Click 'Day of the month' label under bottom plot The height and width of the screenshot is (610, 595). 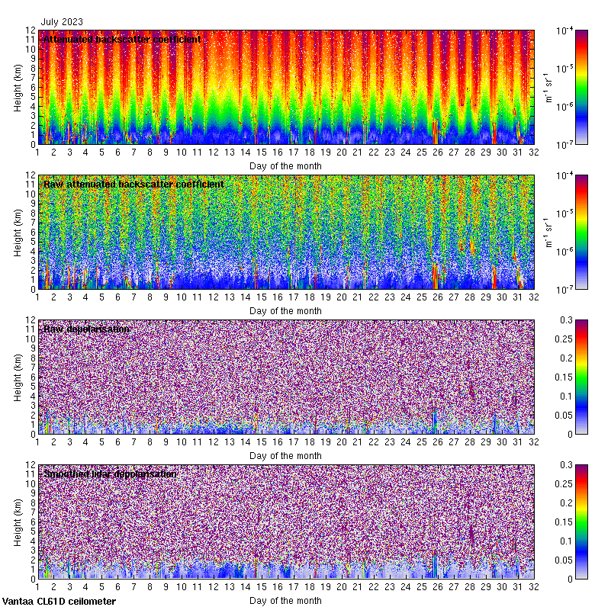coord(285,601)
